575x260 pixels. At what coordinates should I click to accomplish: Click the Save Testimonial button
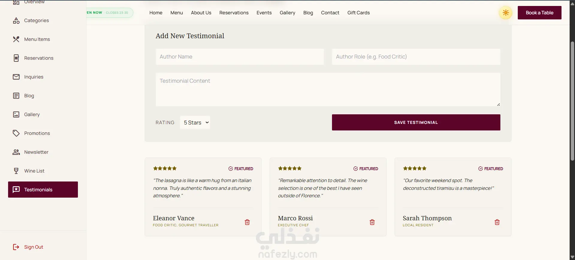pyautogui.click(x=416, y=122)
